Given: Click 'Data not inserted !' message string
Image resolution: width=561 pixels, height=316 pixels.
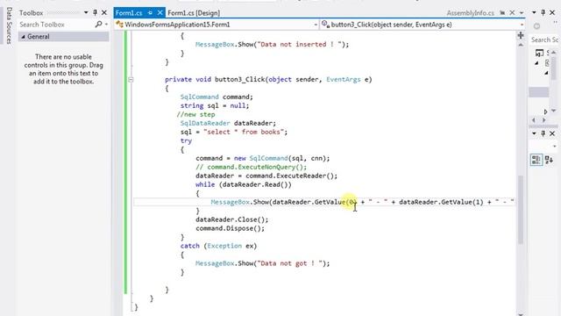Looking at the screenshot, I should pyautogui.click(x=300, y=45).
